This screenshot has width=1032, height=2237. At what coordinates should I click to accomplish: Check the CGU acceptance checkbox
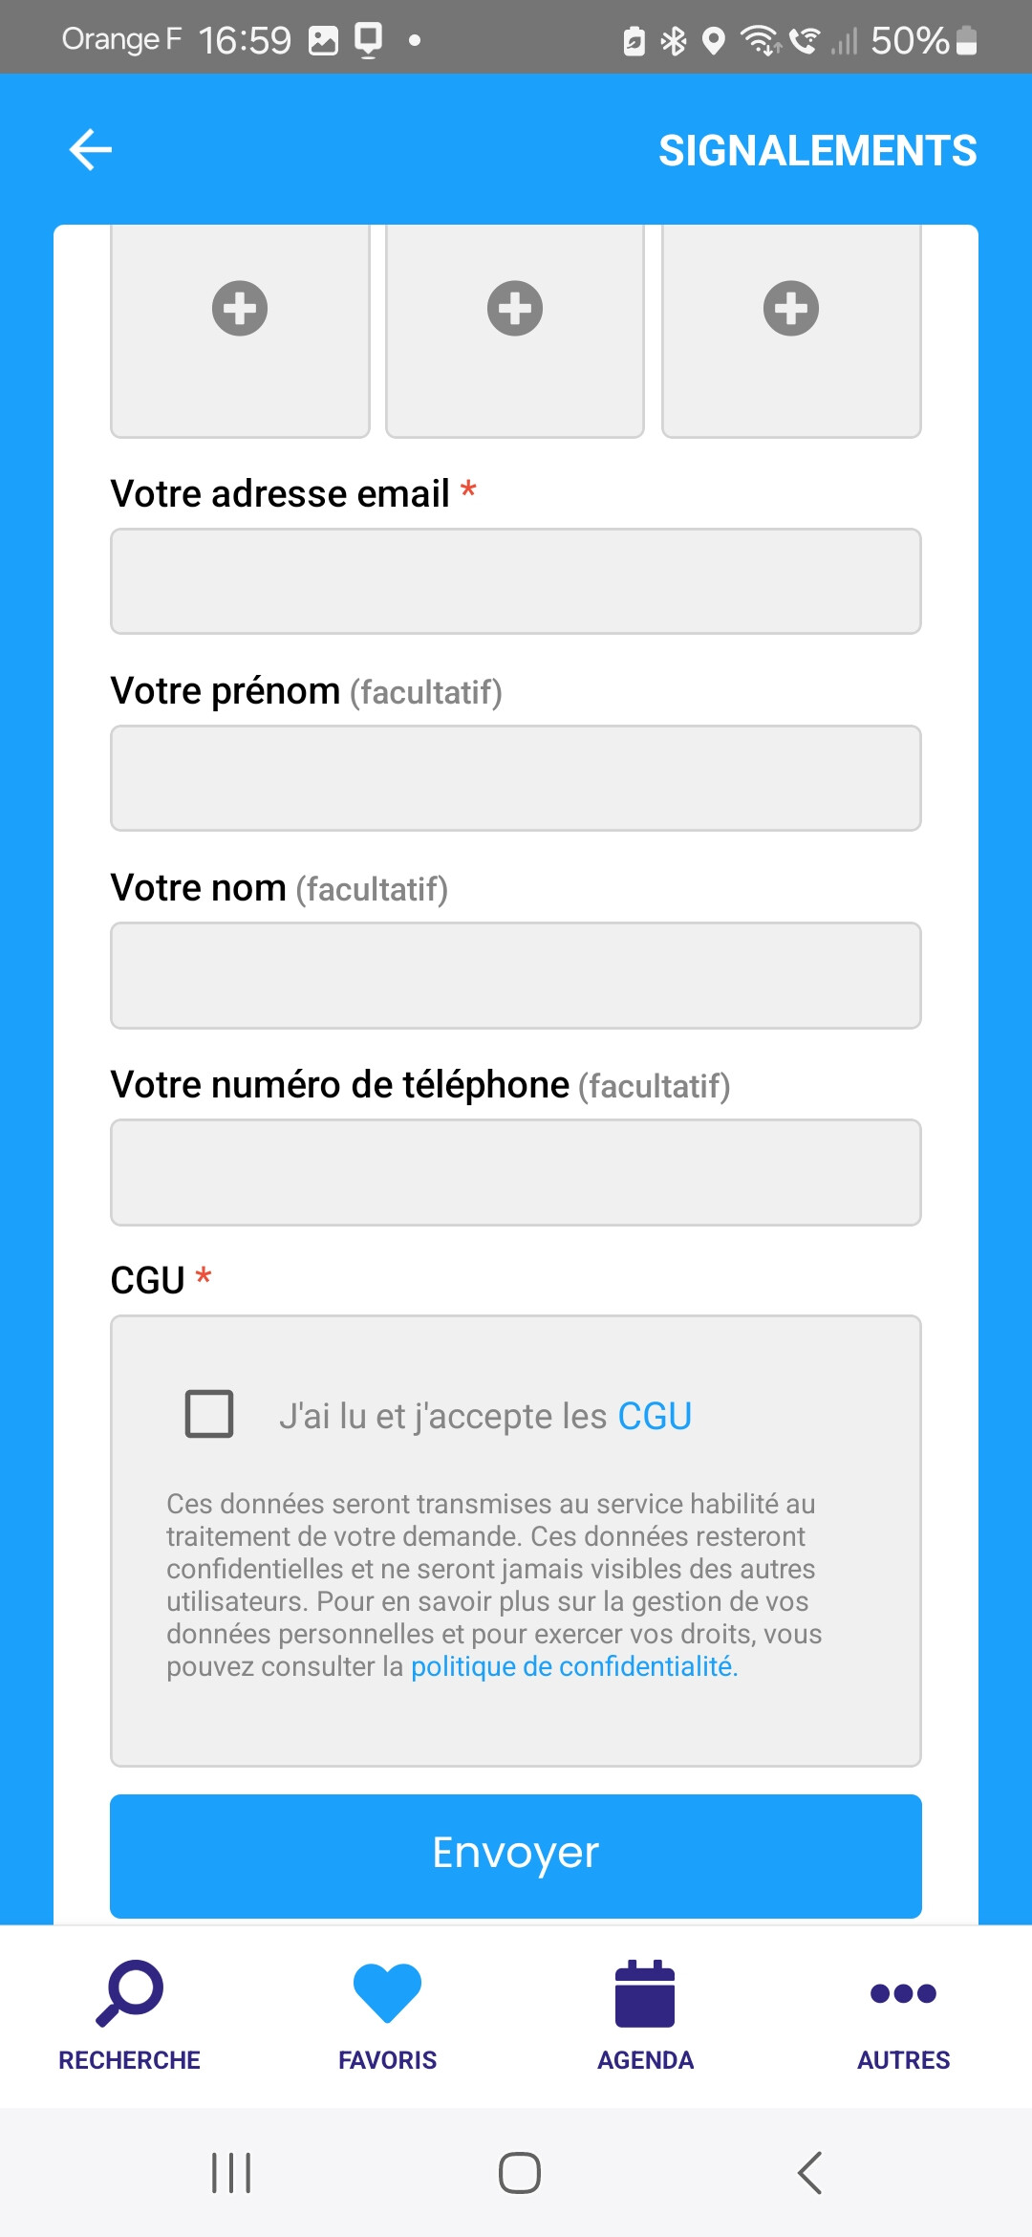click(209, 1414)
